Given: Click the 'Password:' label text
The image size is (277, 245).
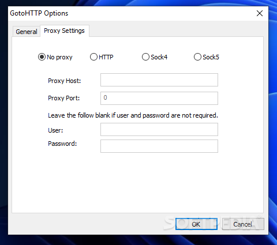Looking at the screenshot, I should pyautogui.click(x=62, y=144).
